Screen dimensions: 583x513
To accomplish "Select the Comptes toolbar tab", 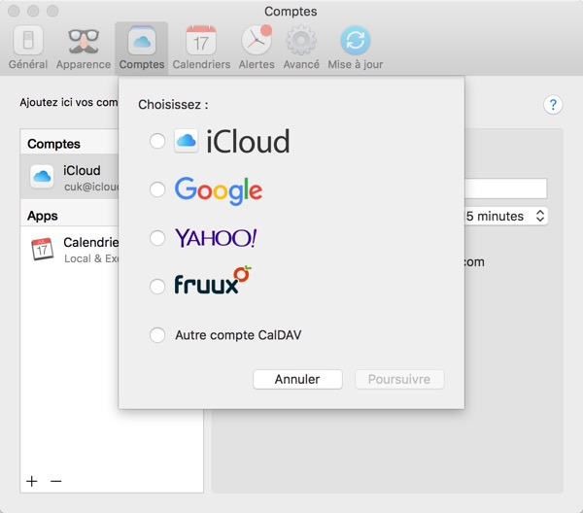I will tap(142, 48).
